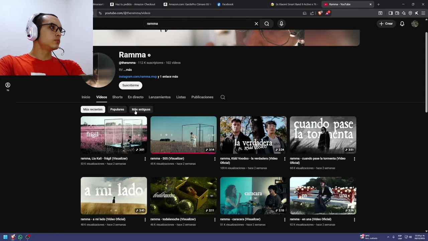Open options menu for todalanoche video
The image size is (428, 241).
click(215, 220)
